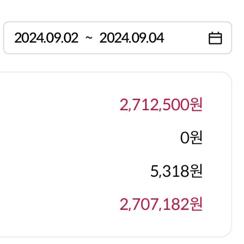244x244 pixels.
Task: Click the 5,318원 amount
Action: pos(176,171)
